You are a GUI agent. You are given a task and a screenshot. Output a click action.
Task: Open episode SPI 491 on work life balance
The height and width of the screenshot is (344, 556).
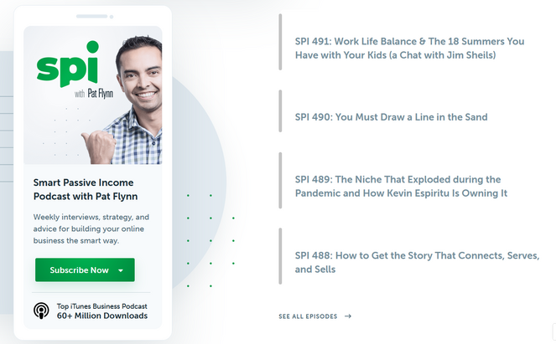coord(409,48)
